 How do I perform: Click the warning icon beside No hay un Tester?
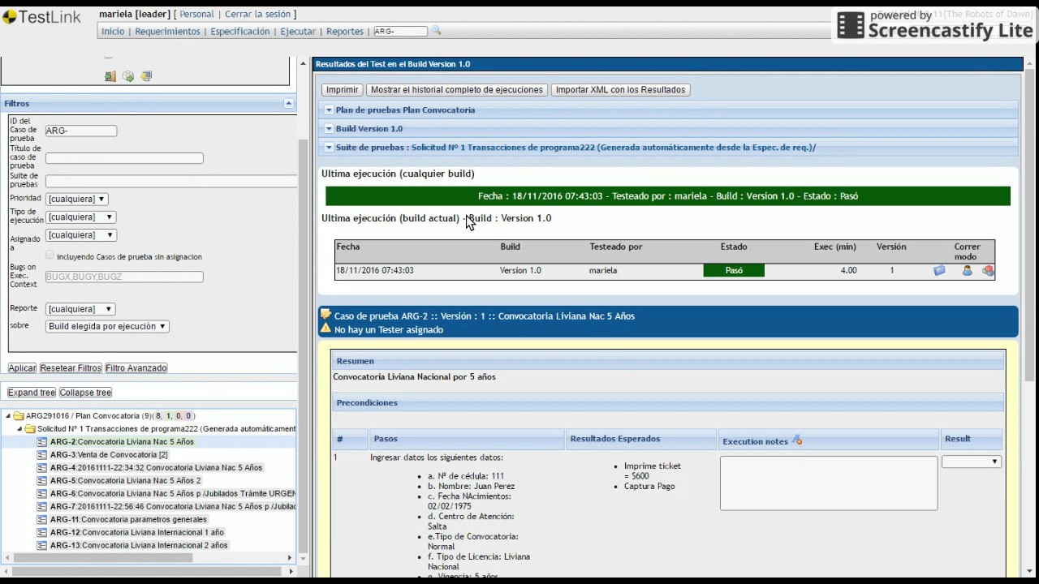325,328
